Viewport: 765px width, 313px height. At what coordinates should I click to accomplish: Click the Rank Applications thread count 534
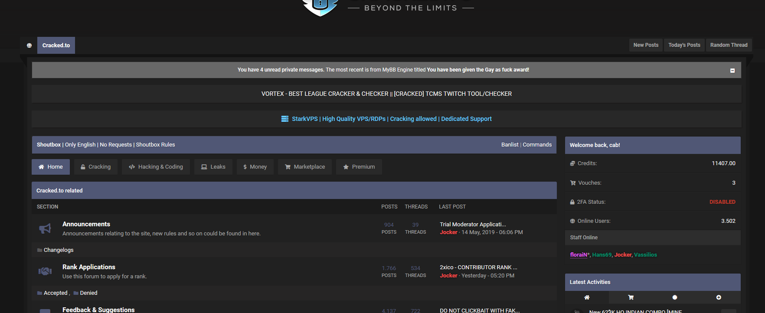point(415,268)
